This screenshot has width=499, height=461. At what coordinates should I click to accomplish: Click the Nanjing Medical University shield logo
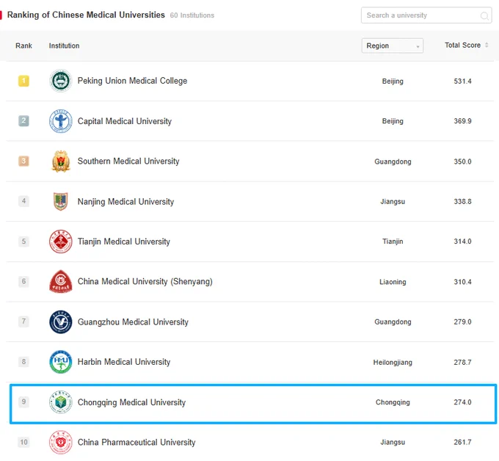60,202
